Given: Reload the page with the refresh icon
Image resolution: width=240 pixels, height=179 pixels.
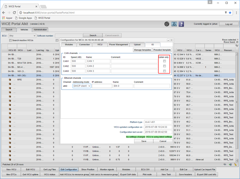Looking at the screenshot, I should pos(14,13).
